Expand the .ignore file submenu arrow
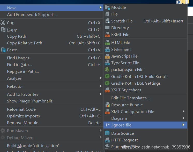This screenshot has height=152, width=193. point(183,125)
